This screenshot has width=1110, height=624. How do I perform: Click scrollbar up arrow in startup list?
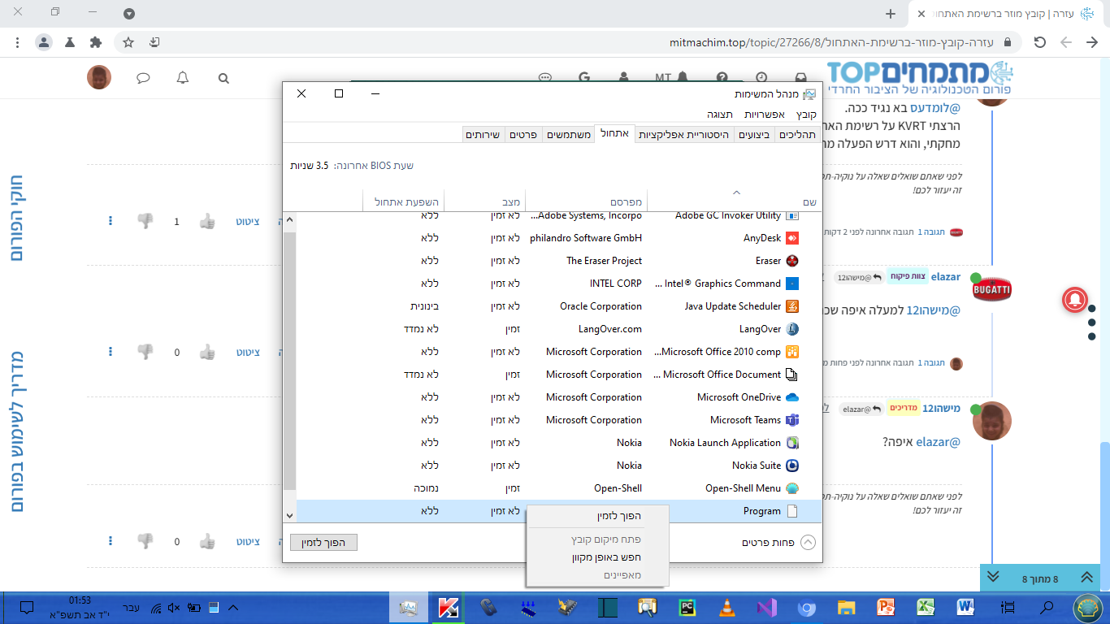pyautogui.click(x=289, y=220)
